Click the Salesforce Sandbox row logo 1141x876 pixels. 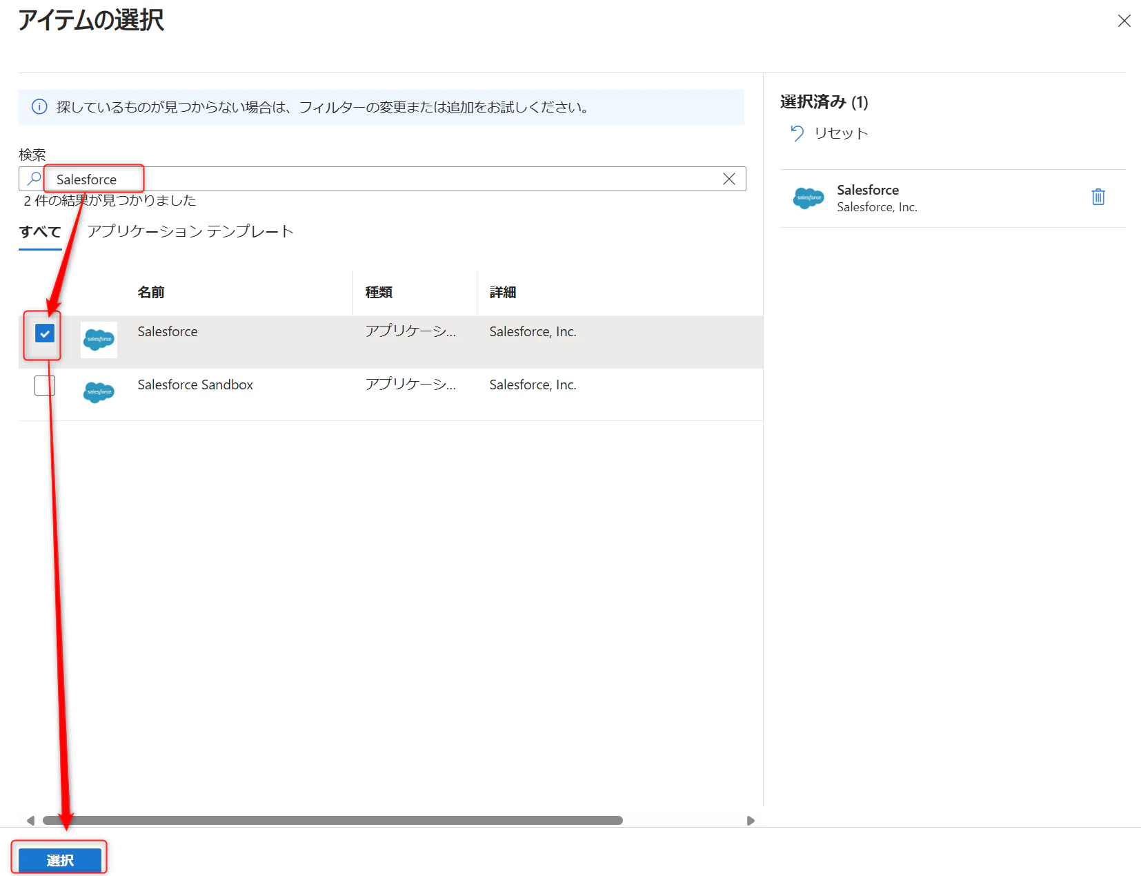[99, 392]
